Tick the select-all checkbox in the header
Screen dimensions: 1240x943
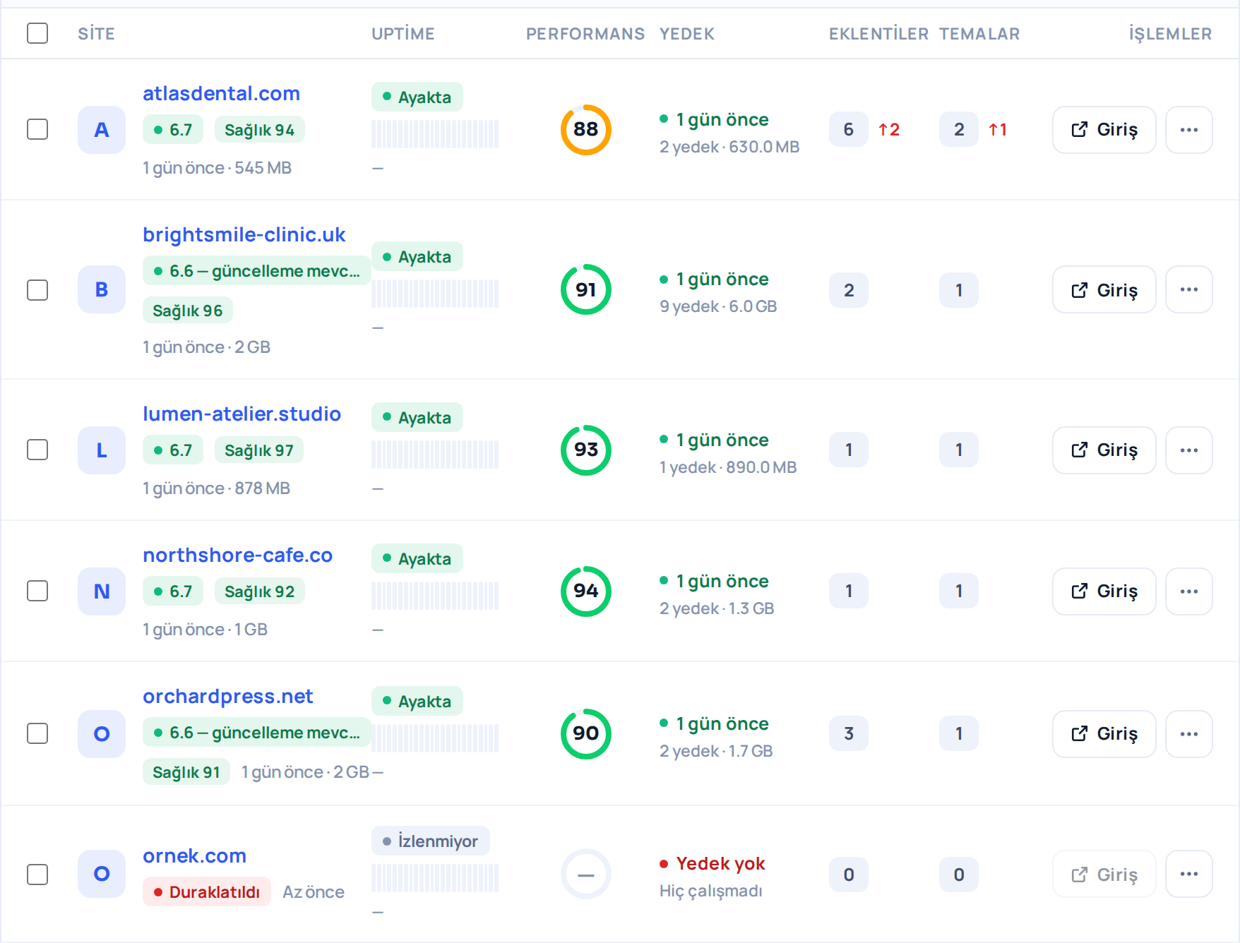(37, 33)
